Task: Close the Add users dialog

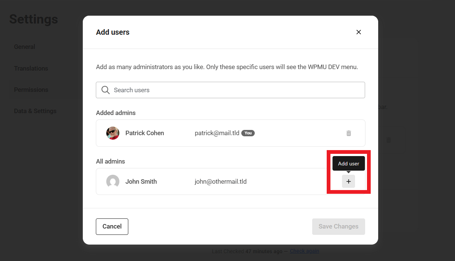Action: pyautogui.click(x=358, y=32)
